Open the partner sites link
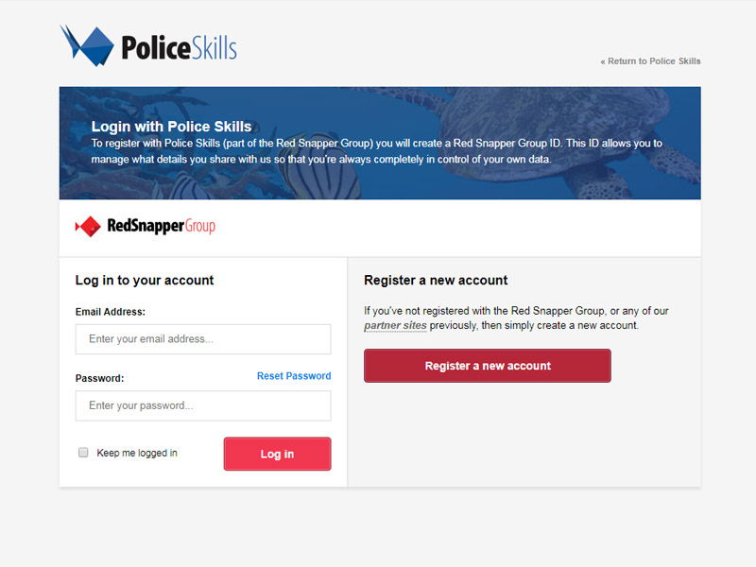 tap(396, 326)
